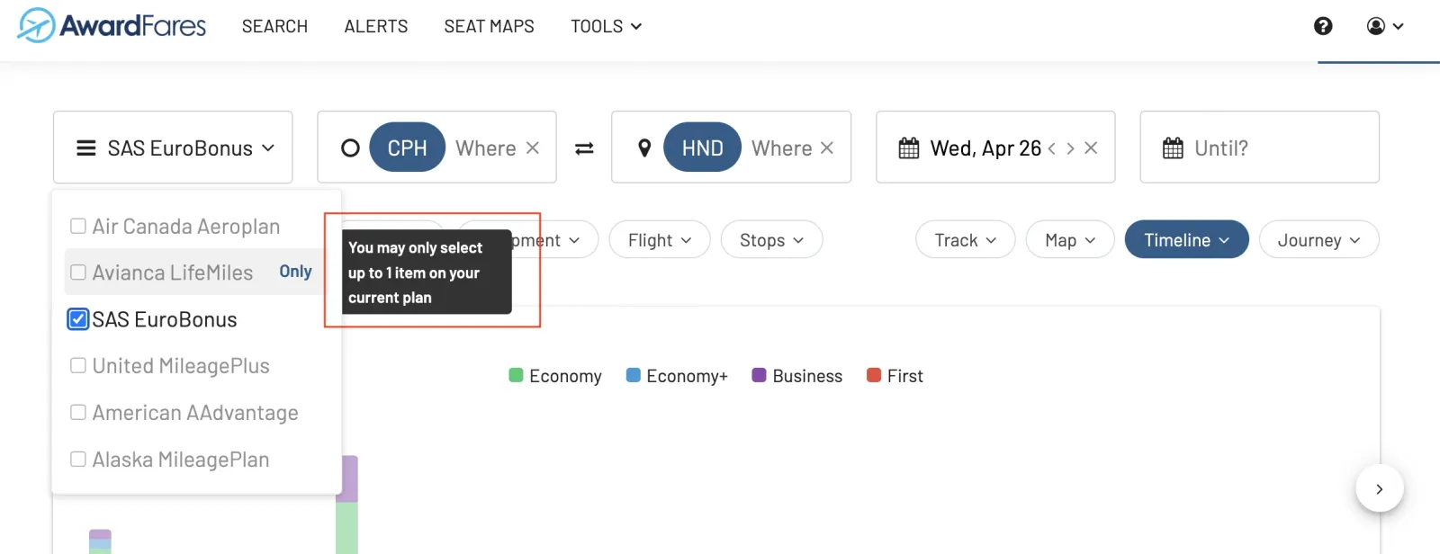Screen dimensions: 1440x554
Task: Clear the HND destination with X
Action: [827, 147]
